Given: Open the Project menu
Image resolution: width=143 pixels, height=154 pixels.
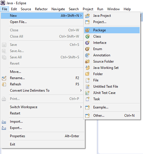Looking at the screenshot, I should [88, 9].
